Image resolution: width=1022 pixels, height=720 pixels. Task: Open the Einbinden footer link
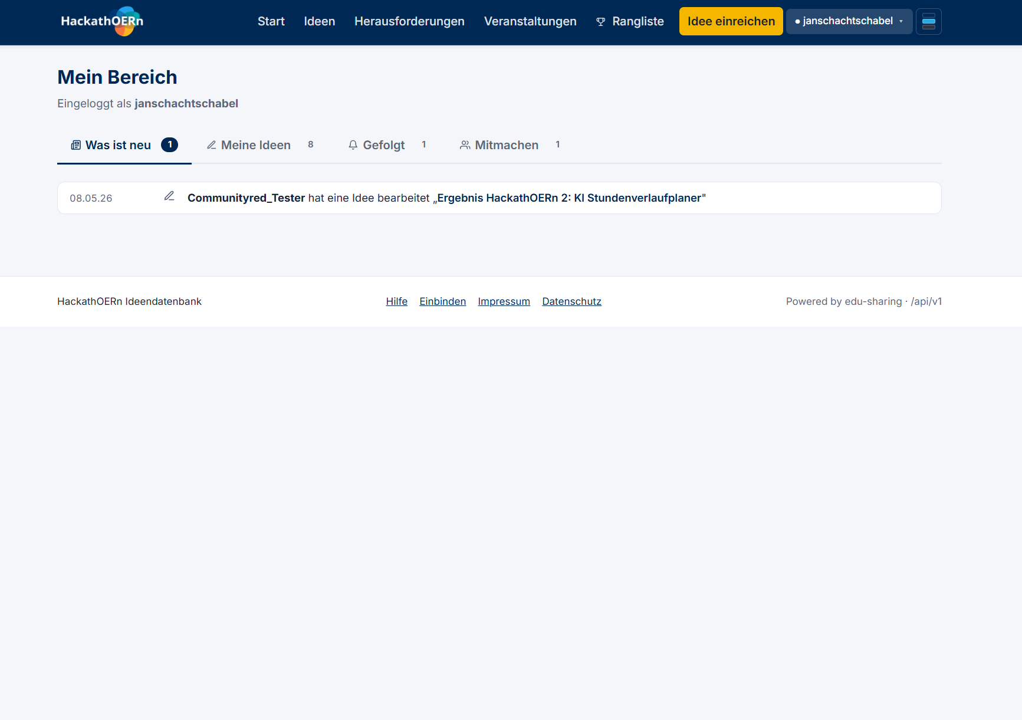pyautogui.click(x=443, y=301)
